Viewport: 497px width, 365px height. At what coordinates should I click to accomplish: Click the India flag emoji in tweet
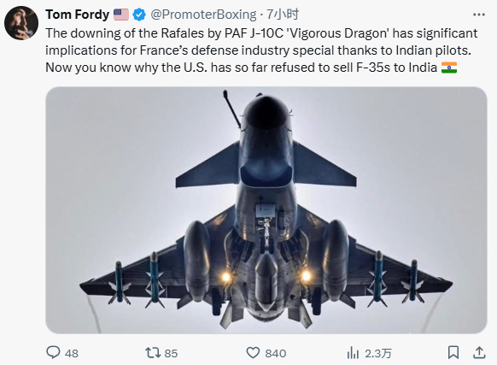(x=449, y=68)
